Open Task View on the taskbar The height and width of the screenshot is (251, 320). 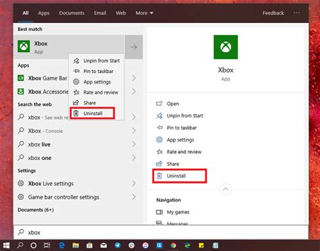click(x=47, y=246)
